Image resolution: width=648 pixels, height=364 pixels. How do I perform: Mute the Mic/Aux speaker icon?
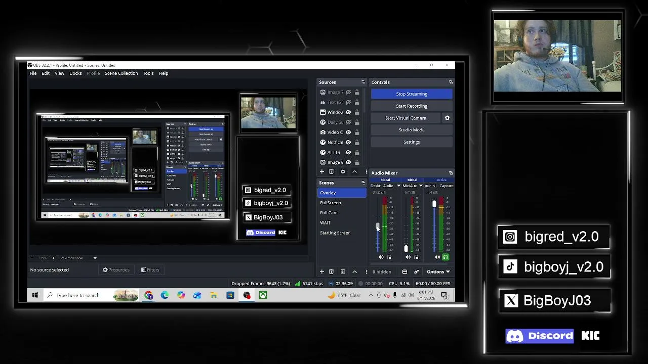[408, 257]
